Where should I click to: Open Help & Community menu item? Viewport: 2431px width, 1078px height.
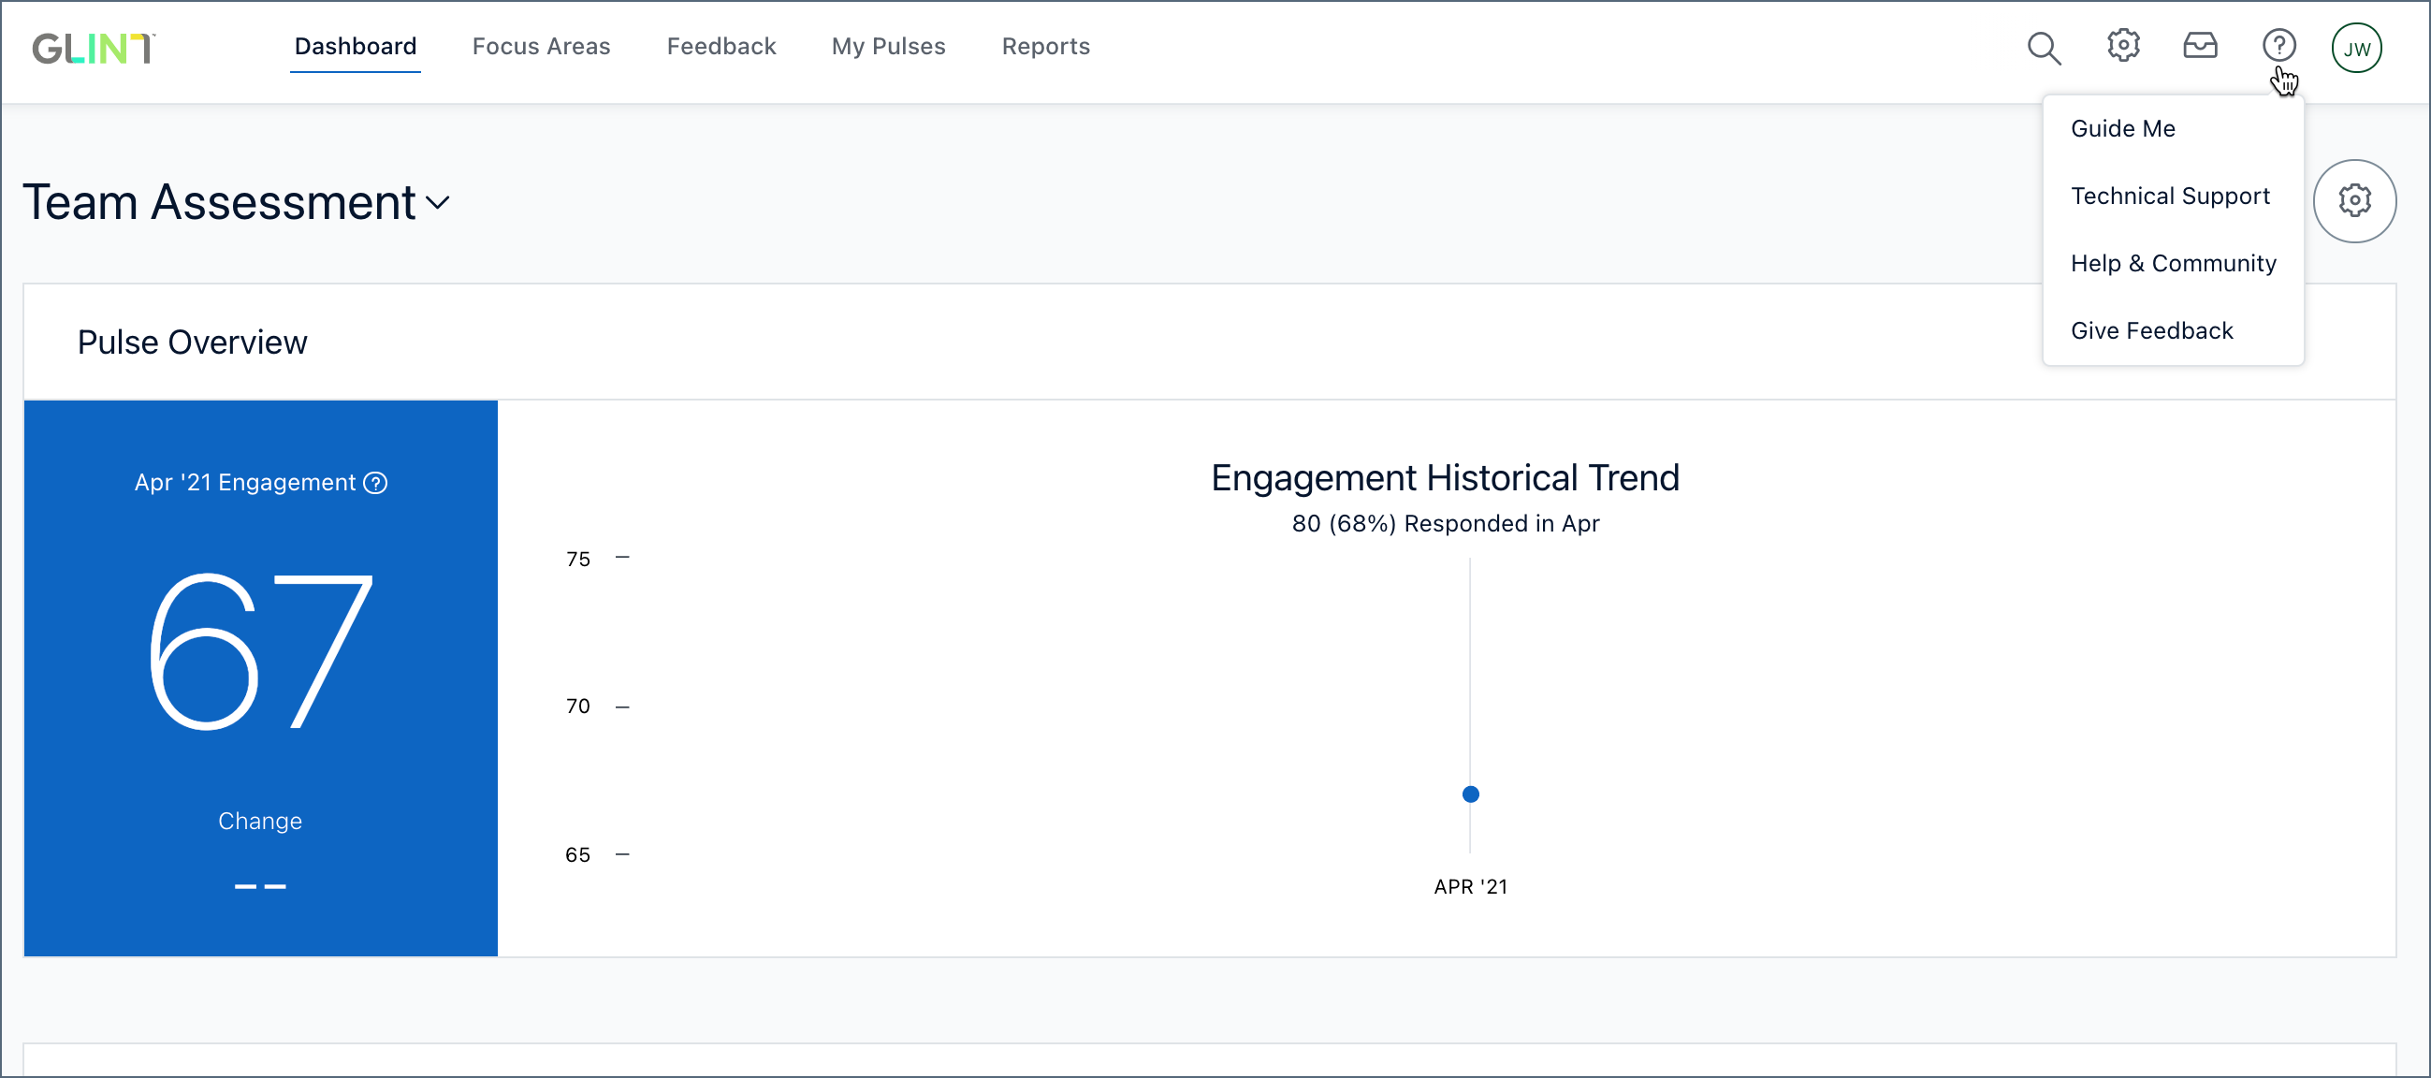coord(2173,263)
